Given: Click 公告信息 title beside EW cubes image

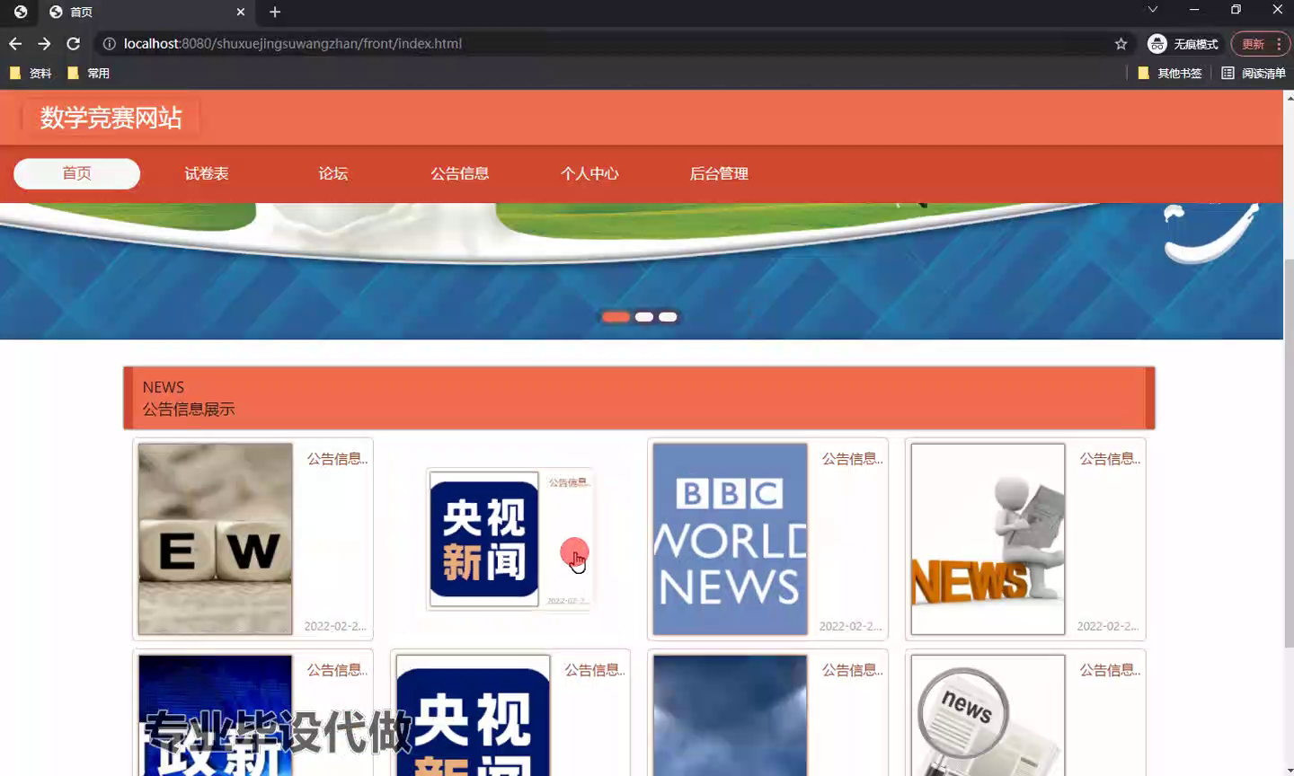Looking at the screenshot, I should point(337,459).
